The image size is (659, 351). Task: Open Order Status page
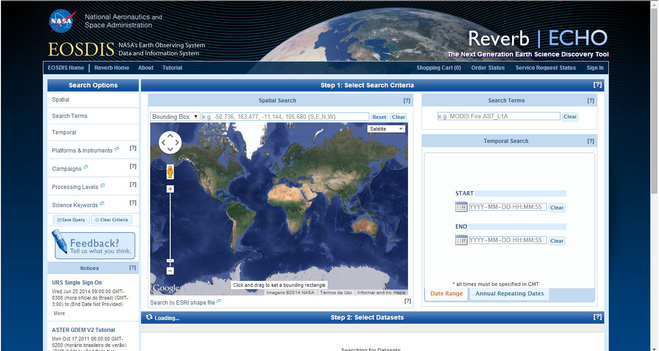(x=488, y=68)
